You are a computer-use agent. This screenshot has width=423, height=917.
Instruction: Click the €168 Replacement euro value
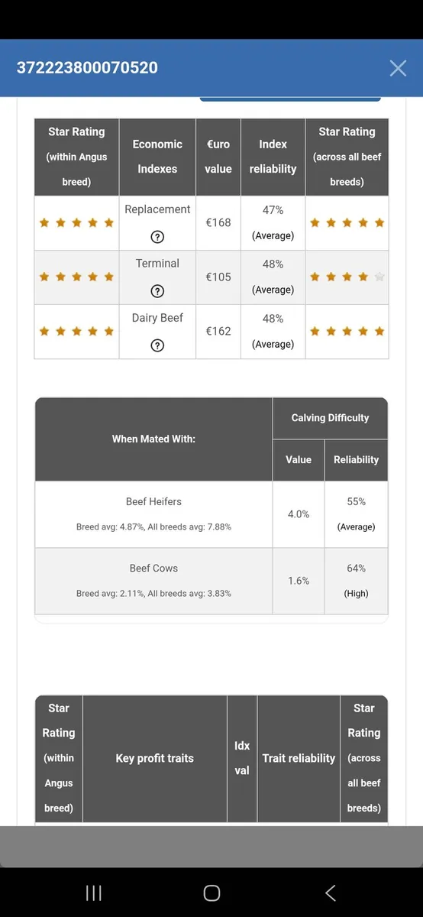pyautogui.click(x=218, y=222)
